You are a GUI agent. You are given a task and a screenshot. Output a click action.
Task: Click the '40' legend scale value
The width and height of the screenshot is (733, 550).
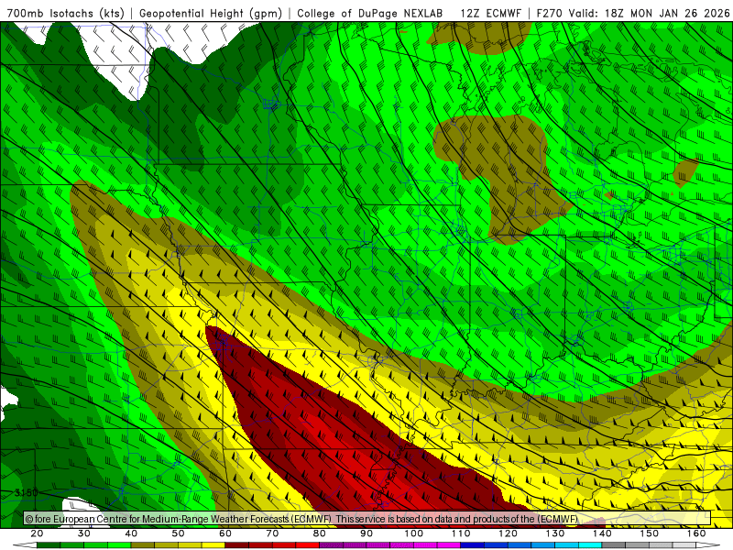coord(131,533)
